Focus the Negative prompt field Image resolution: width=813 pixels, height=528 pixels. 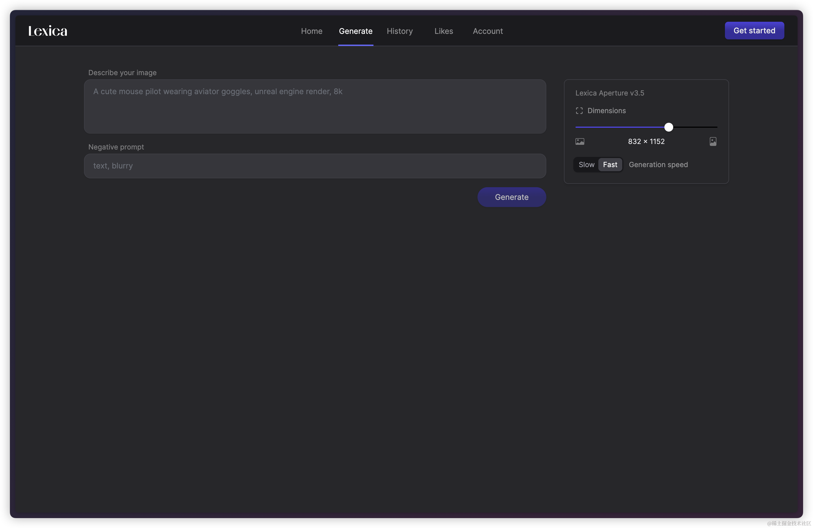[x=315, y=166]
